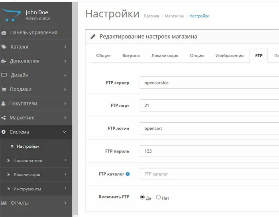Click the puzzle icon beside Дополнения

tap(4, 61)
